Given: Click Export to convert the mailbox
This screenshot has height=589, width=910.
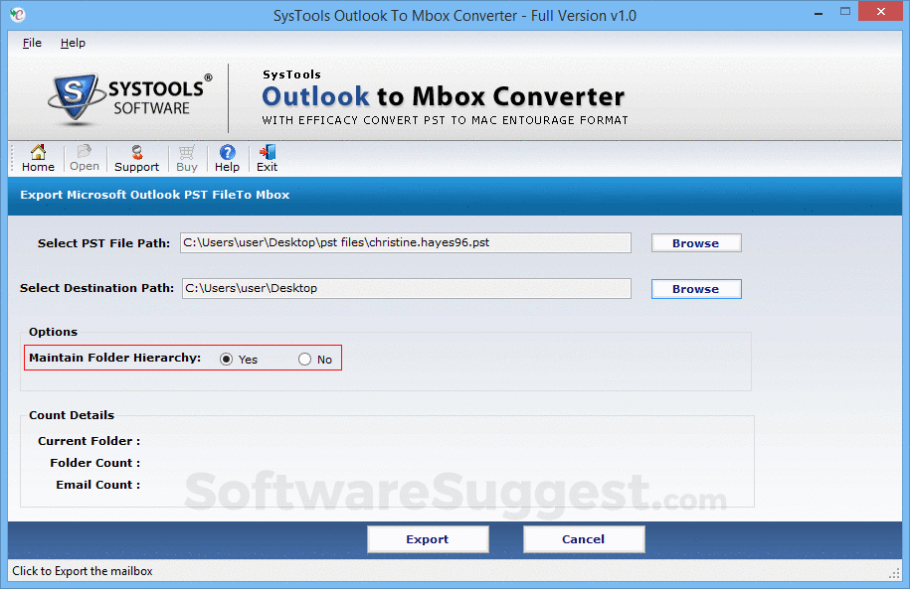Looking at the screenshot, I should coord(428,538).
